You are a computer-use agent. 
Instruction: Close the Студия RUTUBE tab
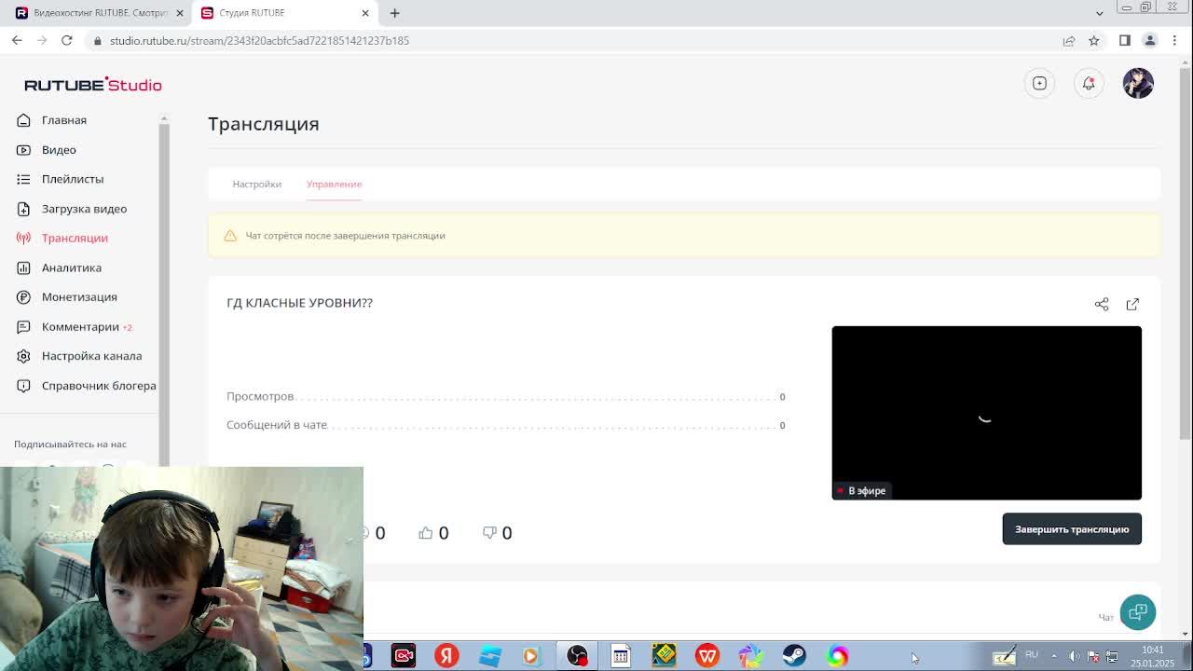click(365, 13)
